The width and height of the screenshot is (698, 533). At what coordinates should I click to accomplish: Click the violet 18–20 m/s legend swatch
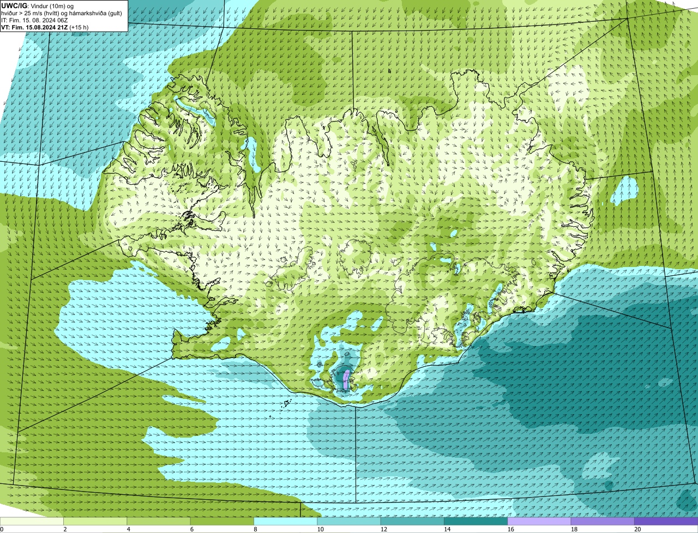[603, 521]
